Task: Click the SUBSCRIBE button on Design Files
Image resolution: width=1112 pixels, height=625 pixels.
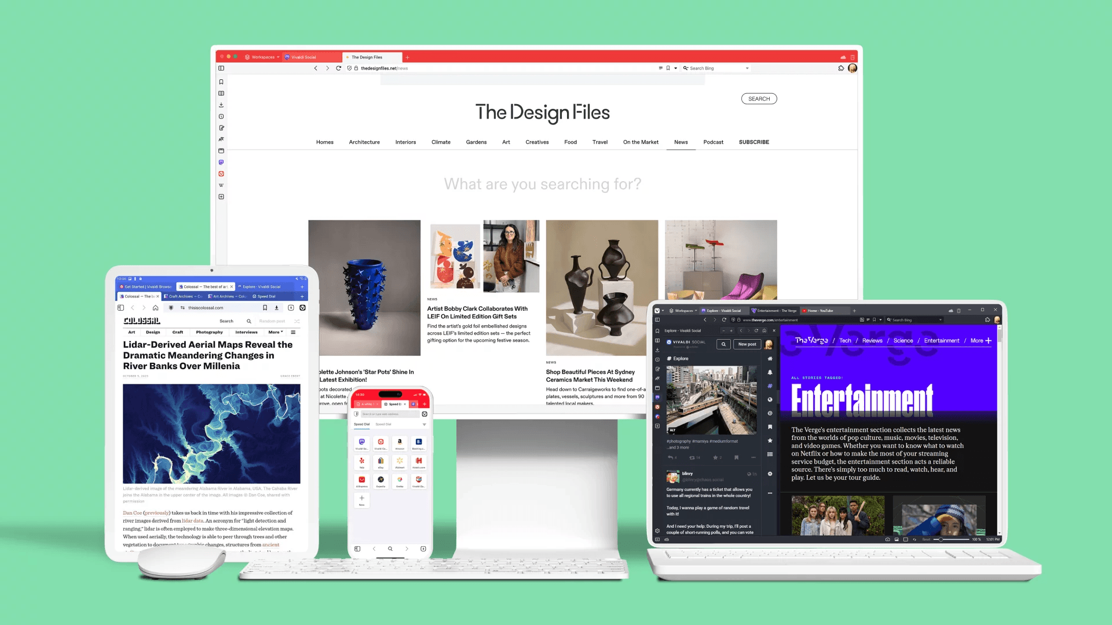Action: click(754, 142)
